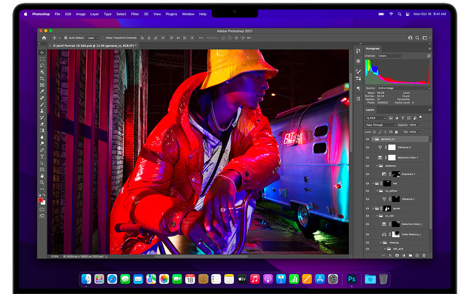Screen dimensions: 469x294
Task: Collapse the cleanup group chevron
Action: pyautogui.click(x=381, y=242)
